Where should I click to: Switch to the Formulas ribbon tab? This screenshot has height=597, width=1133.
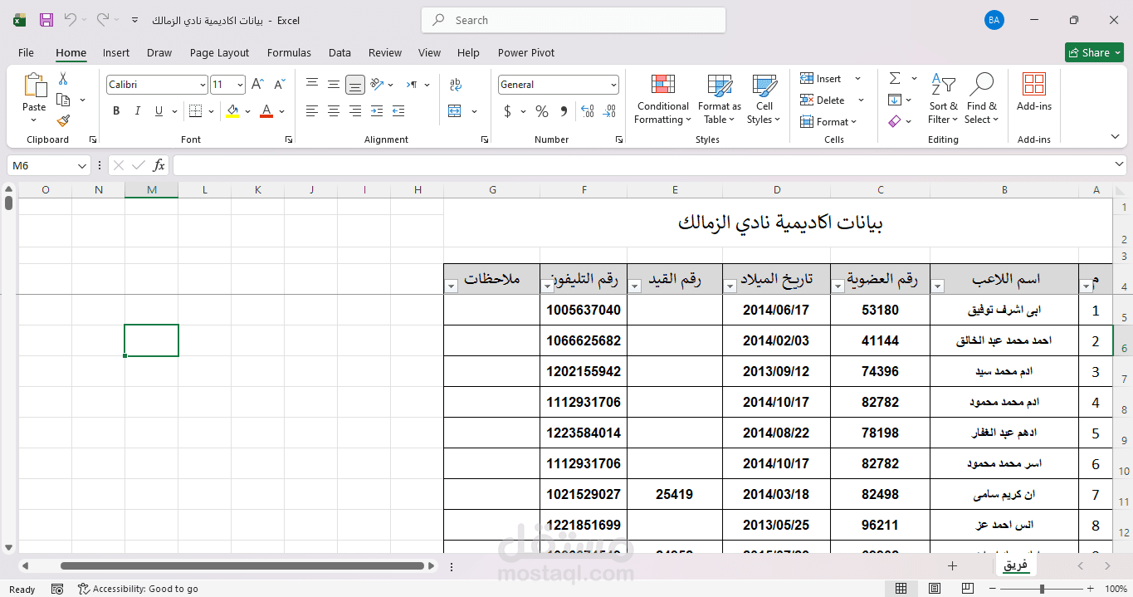(x=289, y=52)
